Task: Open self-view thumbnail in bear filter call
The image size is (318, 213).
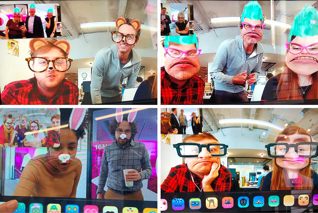Action: click(31, 21)
